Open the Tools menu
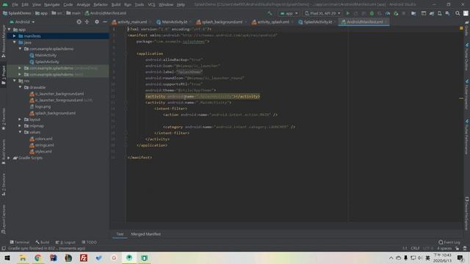This screenshot has width=470, height=264. pyautogui.click(x=139, y=4)
